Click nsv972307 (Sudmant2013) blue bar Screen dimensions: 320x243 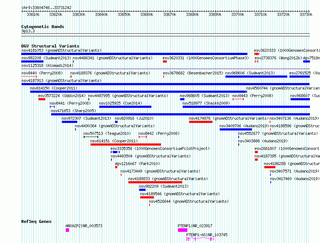click(x=70, y=122)
